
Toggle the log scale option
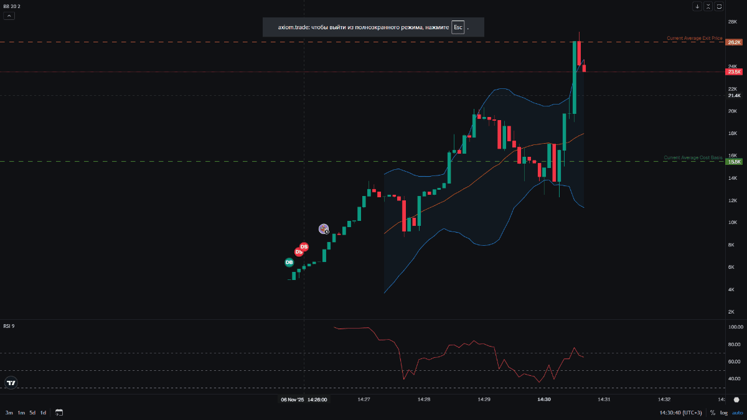click(724, 413)
